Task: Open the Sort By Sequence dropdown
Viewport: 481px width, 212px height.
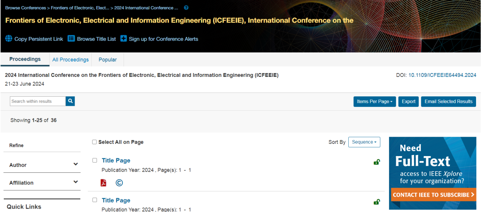Action: click(364, 142)
